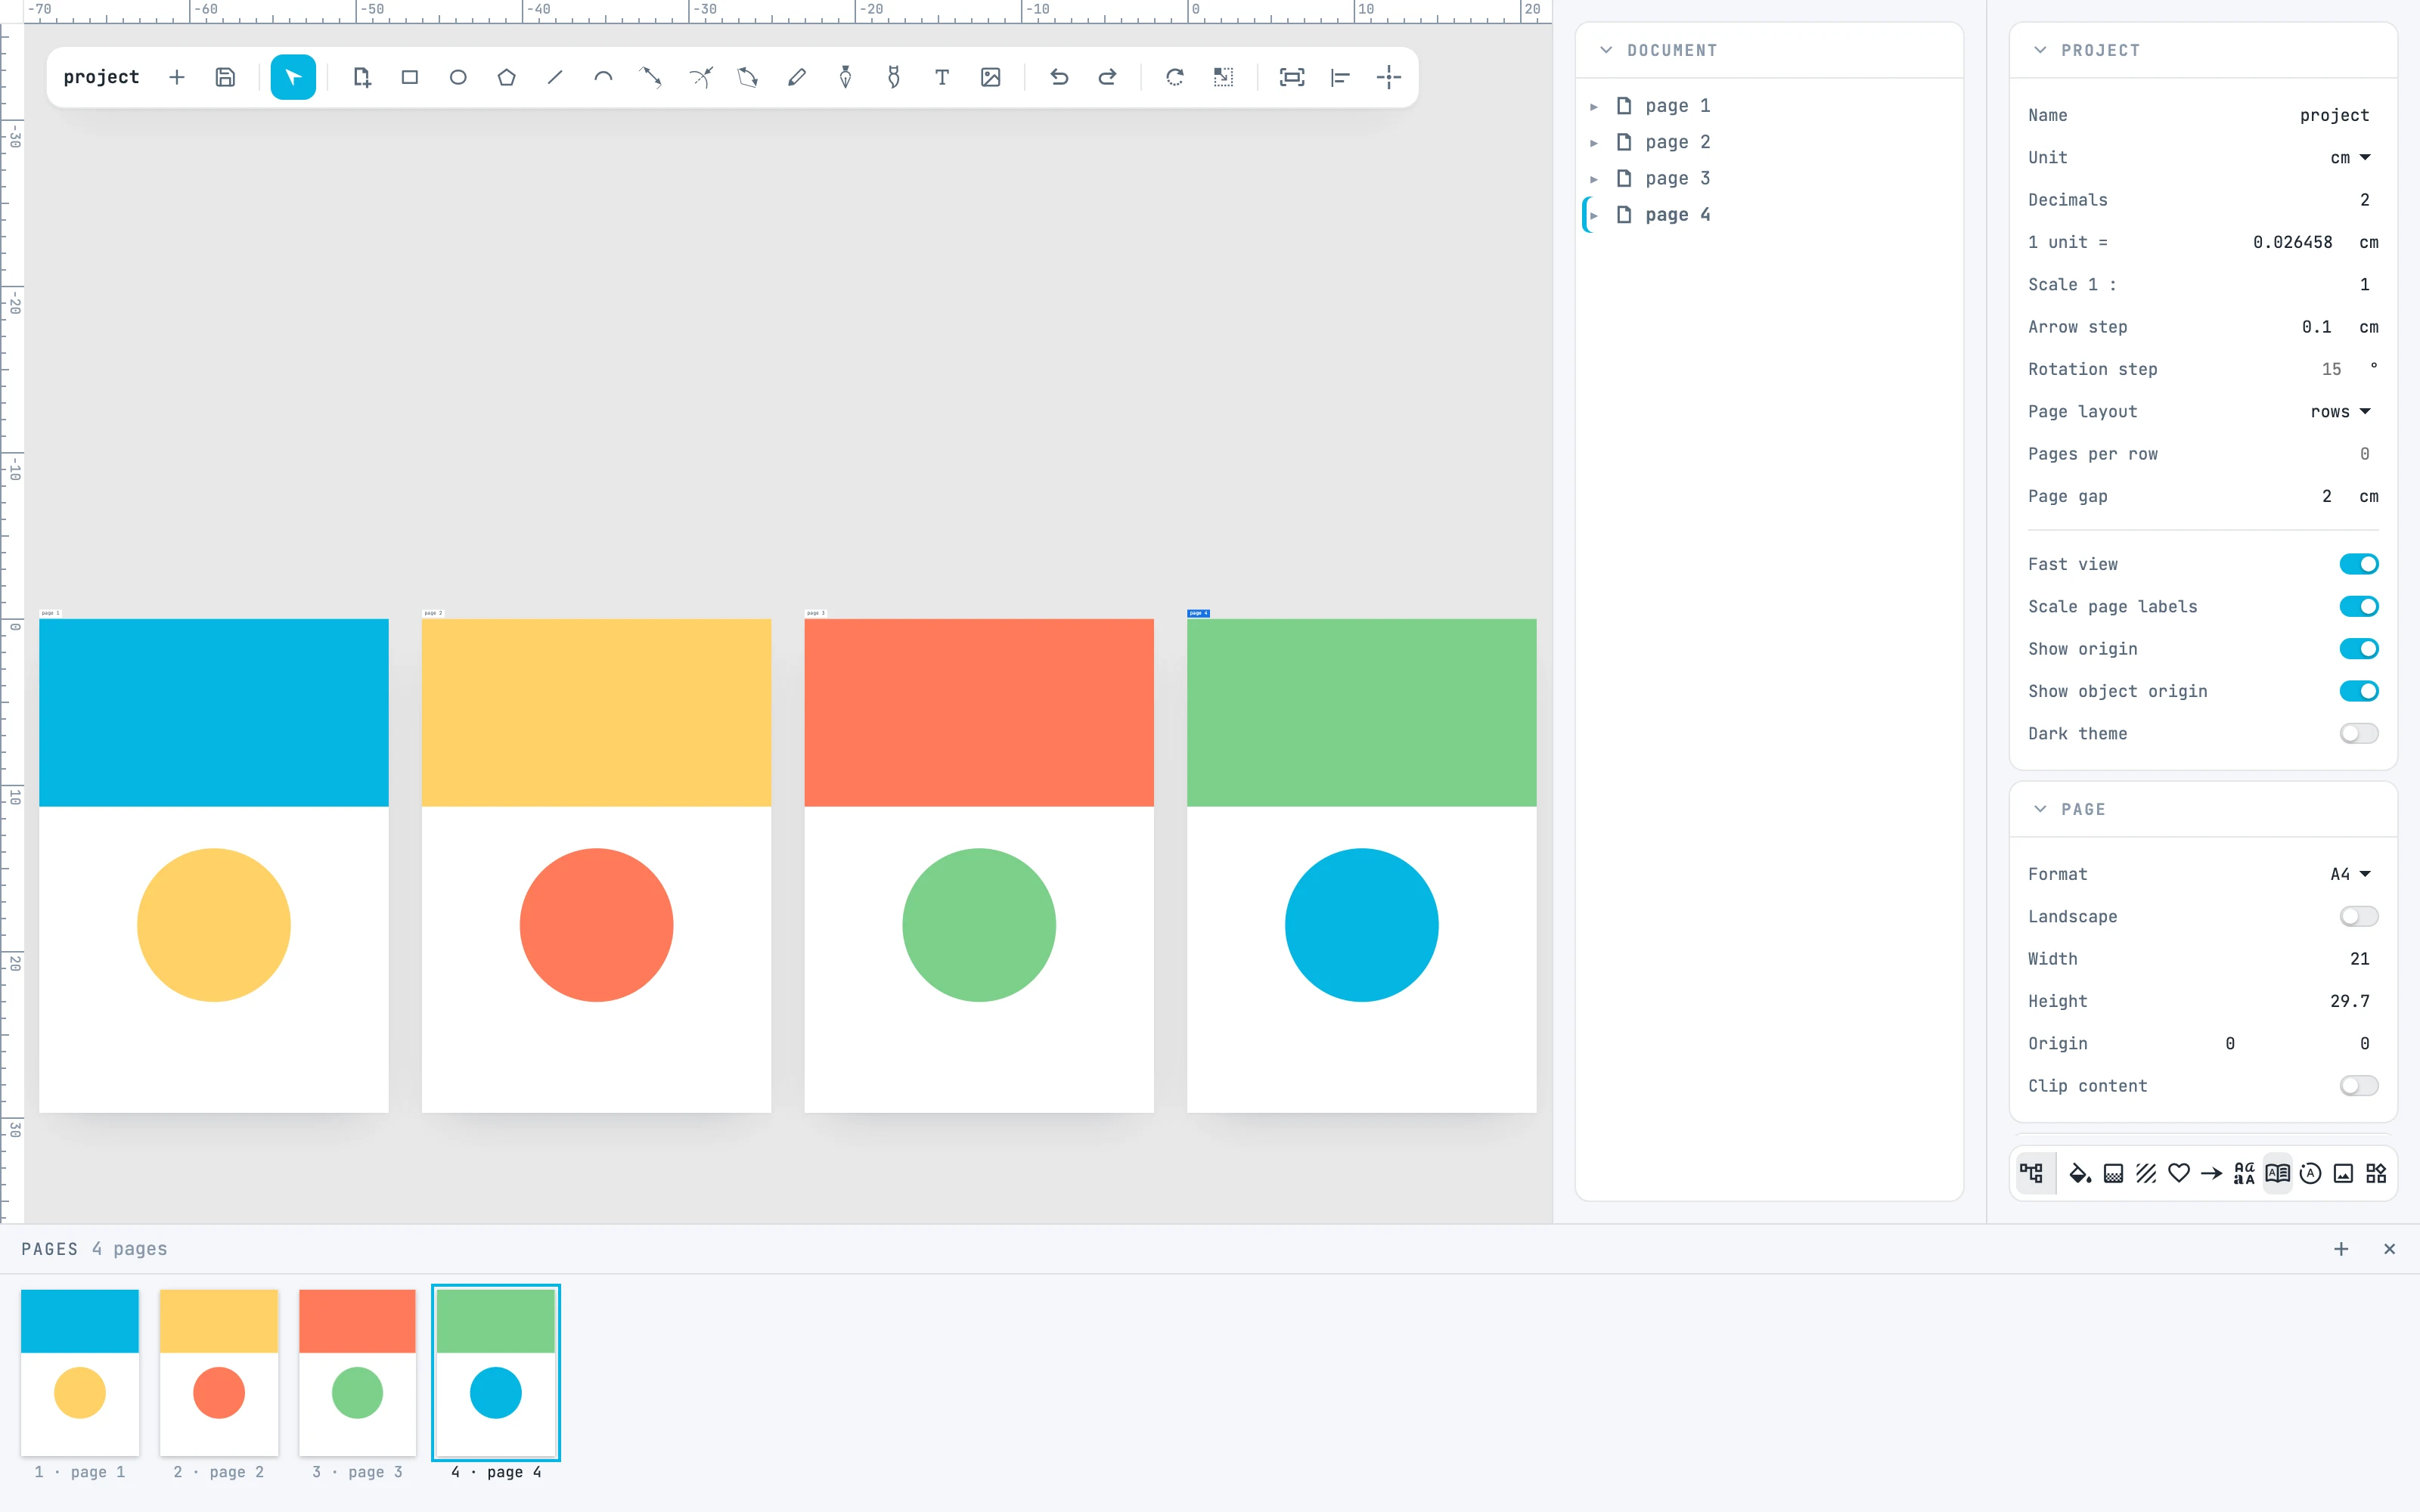
Task: Open the image assets panel icon
Action: pos(2343,1173)
